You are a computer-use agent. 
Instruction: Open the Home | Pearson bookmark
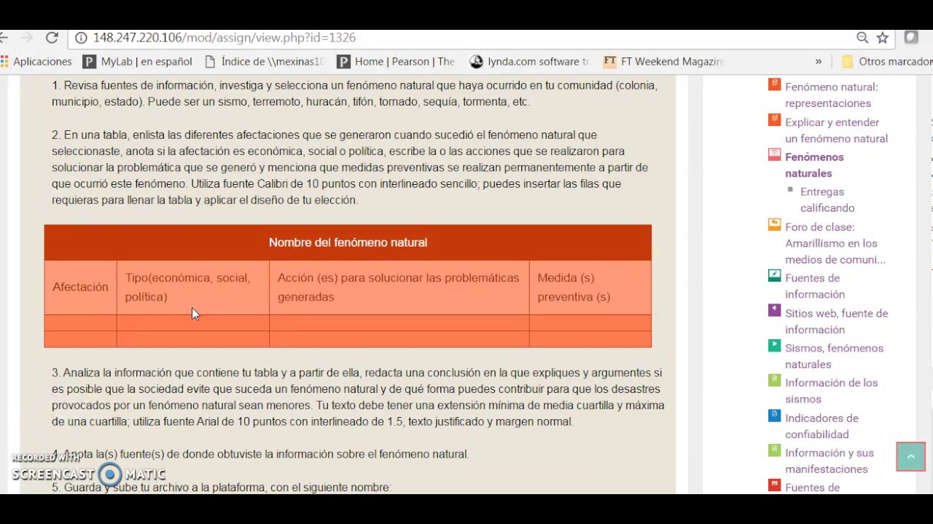click(396, 62)
